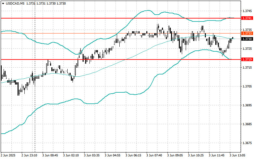The width and height of the screenshot is (254, 159).
Task: Select the 3 Jun 02:10 time label
Action: click(x=71, y=155)
